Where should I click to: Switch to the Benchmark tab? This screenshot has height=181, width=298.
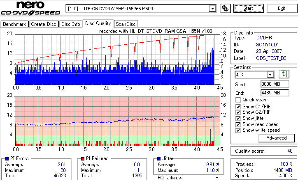click(14, 24)
